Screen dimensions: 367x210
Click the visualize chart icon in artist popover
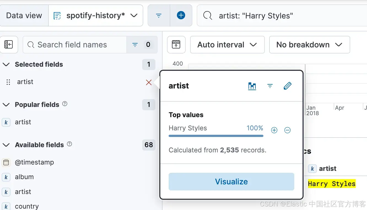tap(252, 86)
